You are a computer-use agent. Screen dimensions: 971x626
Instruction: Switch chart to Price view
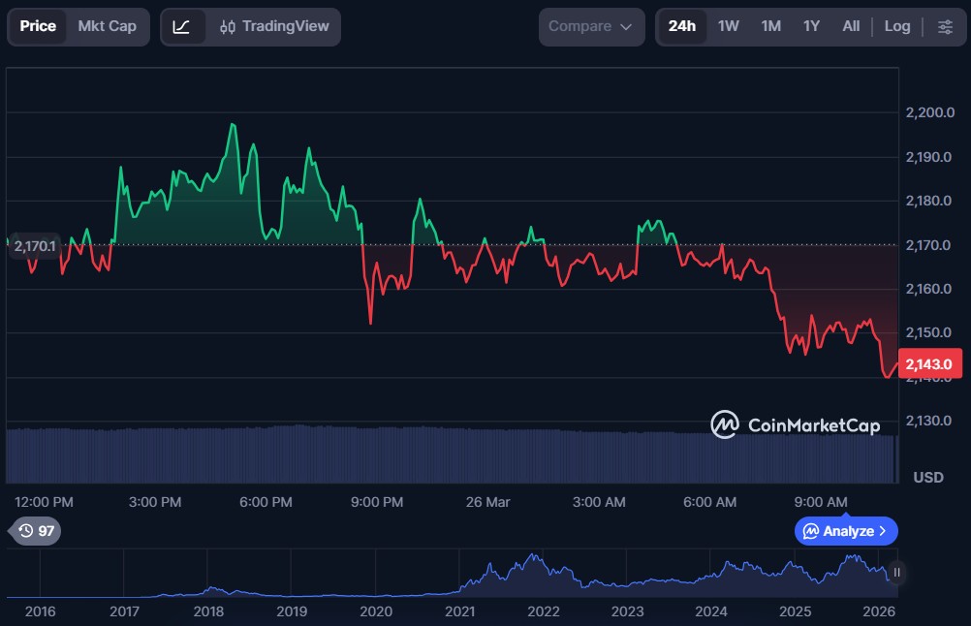[x=38, y=27]
